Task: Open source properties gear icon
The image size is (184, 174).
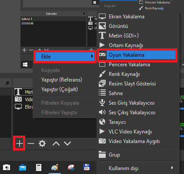Action: (42, 143)
